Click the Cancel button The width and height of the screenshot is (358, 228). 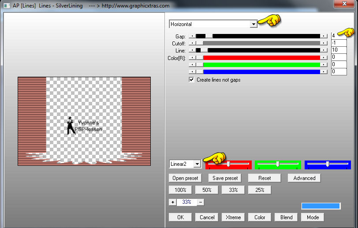pos(207,217)
